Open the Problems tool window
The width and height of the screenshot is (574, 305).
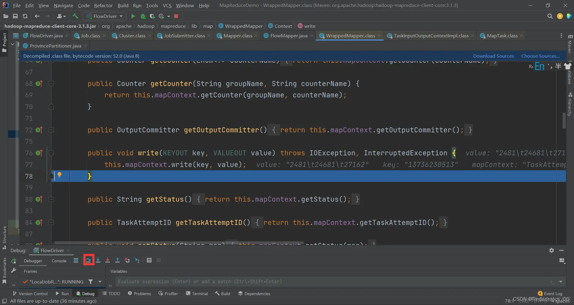pyautogui.click(x=139, y=294)
